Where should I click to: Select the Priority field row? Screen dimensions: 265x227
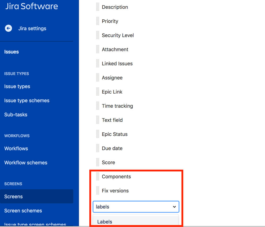coord(110,21)
